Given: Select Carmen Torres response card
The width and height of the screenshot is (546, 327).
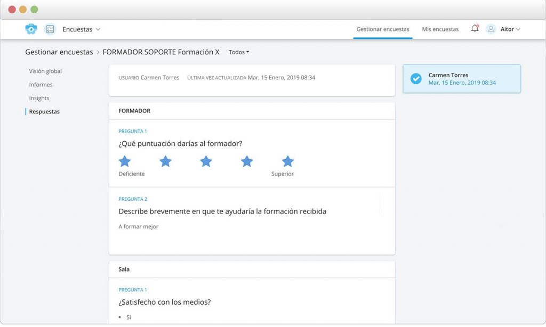Looking at the screenshot, I should (x=462, y=79).
